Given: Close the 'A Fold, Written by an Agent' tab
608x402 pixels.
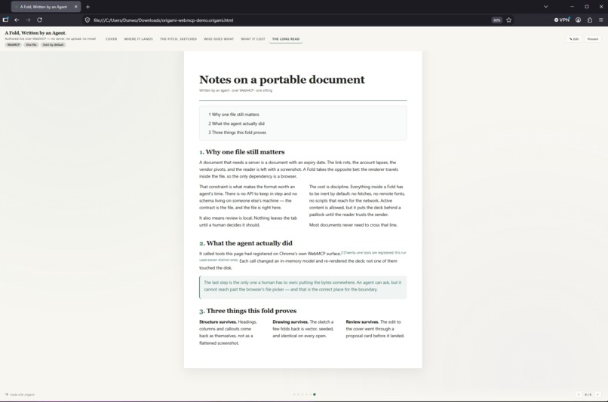Looking at the screenshot, I should 76,7.
